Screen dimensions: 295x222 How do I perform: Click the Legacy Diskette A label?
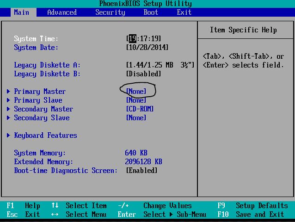click(x=47, y=65)
